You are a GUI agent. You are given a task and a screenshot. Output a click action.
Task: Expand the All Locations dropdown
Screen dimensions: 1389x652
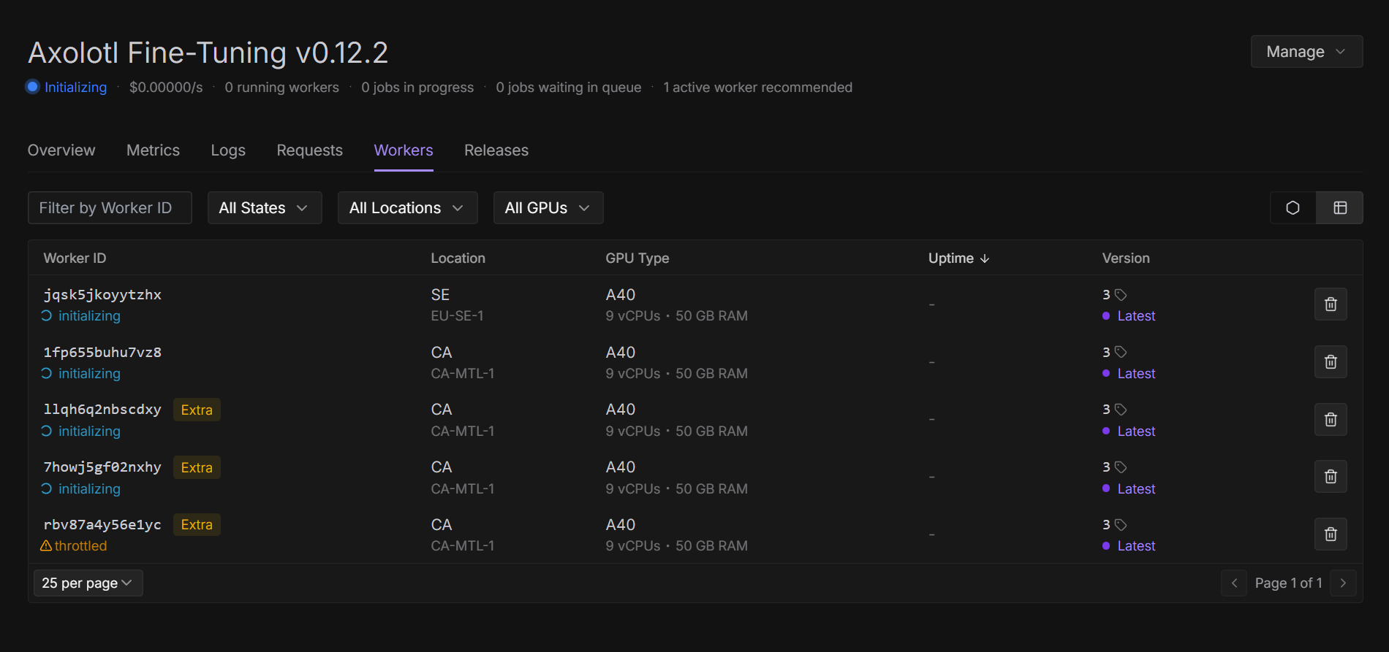[407, 208]
